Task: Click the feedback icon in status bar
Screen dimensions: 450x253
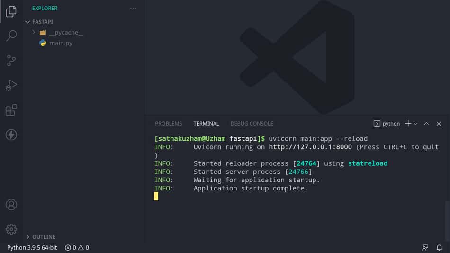Action: (x=425, y=247)
